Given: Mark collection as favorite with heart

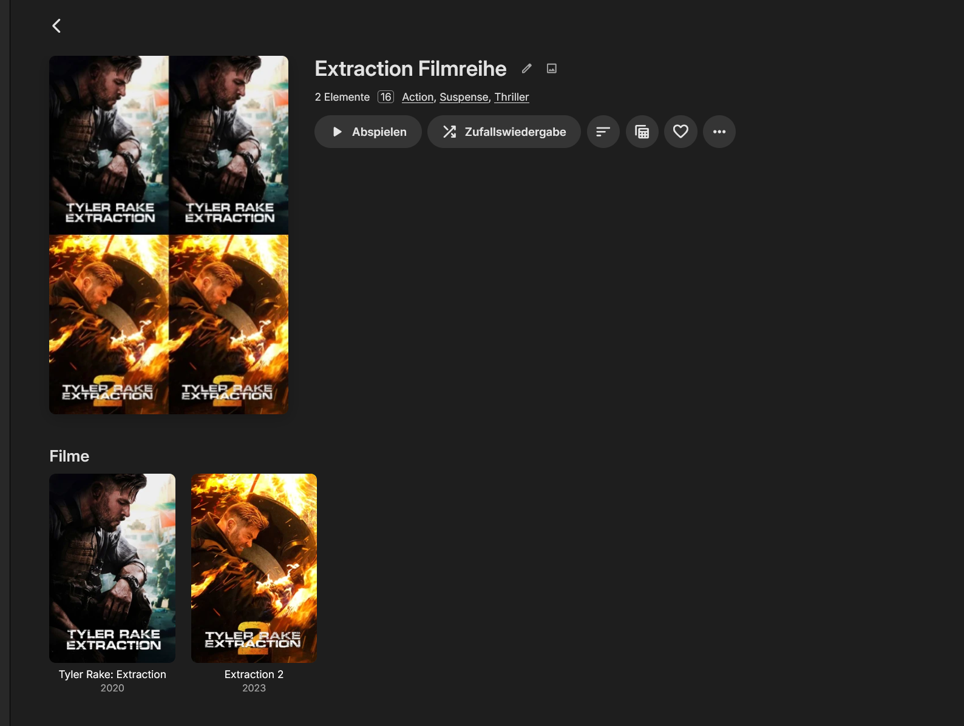Looking at the screenshot, I should click(x=681, y=132).
